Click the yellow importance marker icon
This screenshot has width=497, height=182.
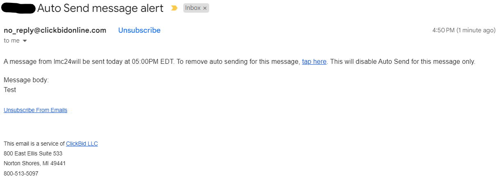(174, 8)
